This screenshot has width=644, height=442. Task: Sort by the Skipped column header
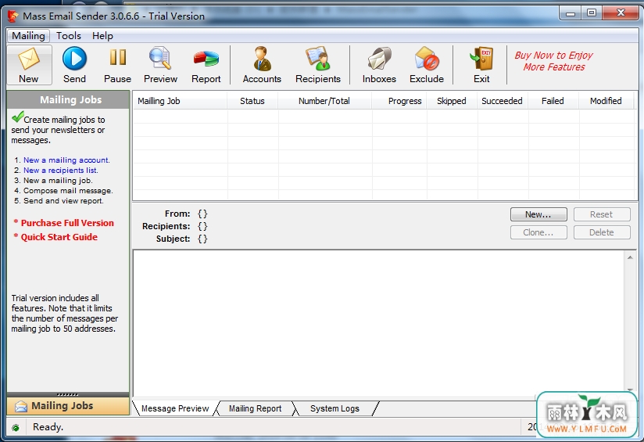pyautogui.click(x=452, y=101)
